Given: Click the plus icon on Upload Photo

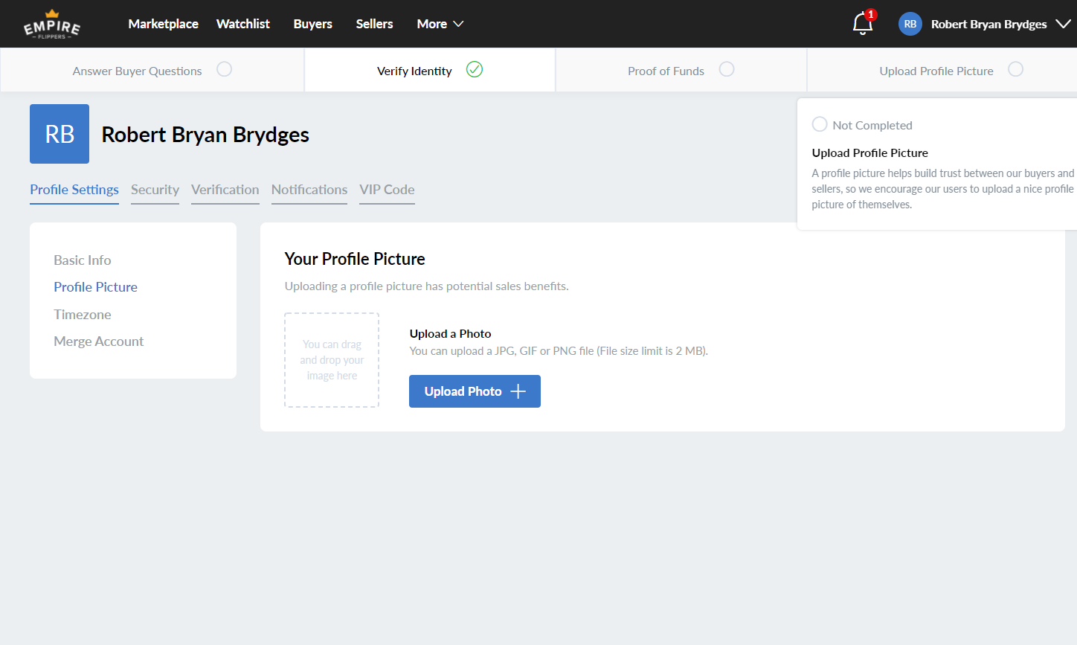Looking at the screenshot, I should (518, 391).
